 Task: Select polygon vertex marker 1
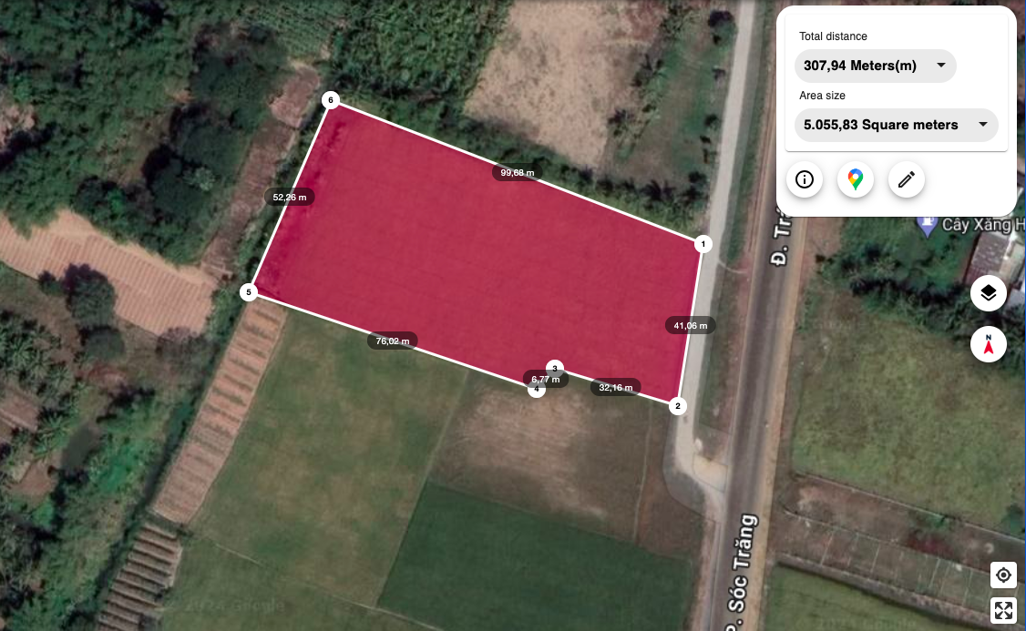tap(703, 244)
